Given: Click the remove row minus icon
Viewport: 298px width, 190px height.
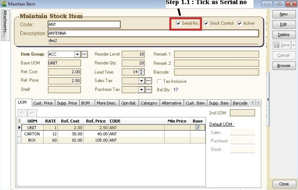Looking at the screenshot, I should 32,113.
